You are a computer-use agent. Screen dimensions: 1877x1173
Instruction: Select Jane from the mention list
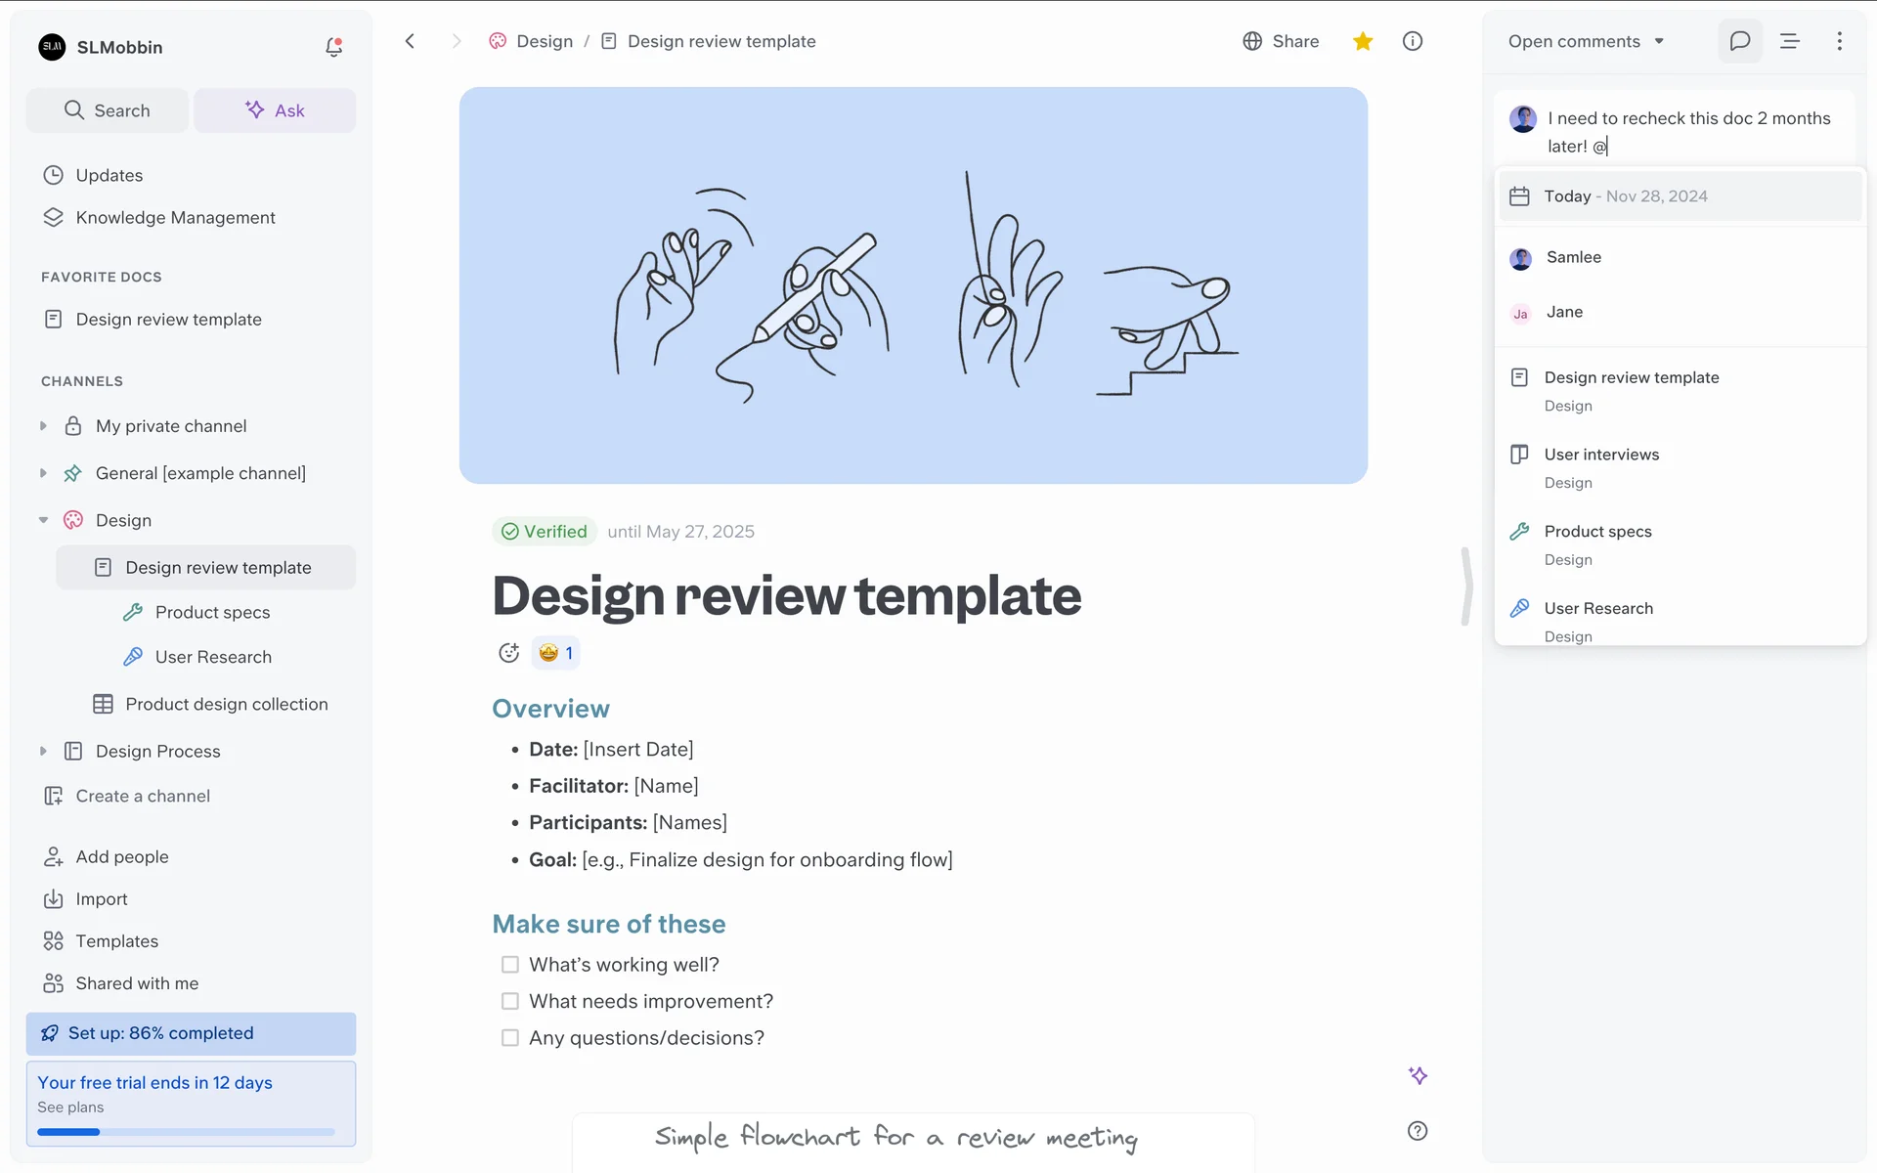click(x=1564, y=312)
